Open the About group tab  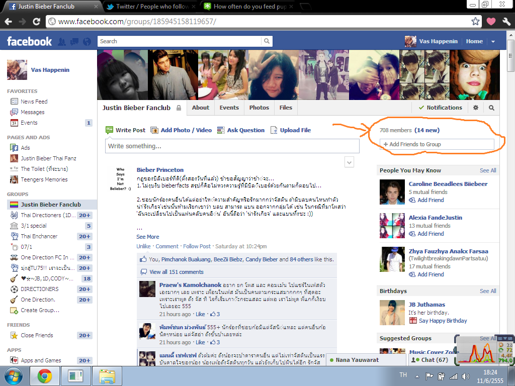(201, 108)
